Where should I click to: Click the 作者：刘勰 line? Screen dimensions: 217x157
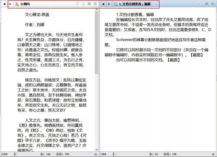[35, 25]
